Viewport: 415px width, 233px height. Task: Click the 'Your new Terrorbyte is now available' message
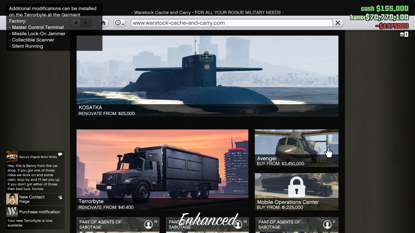click(x=30, y=223)
